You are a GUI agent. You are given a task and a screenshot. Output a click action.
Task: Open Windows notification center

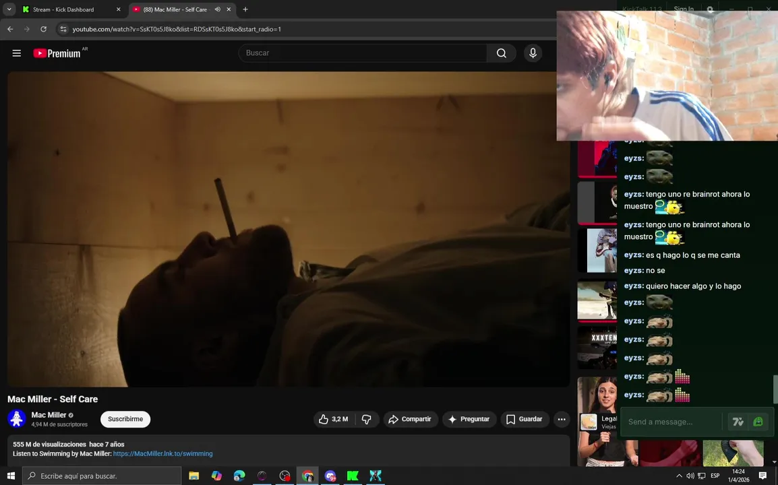762,476
